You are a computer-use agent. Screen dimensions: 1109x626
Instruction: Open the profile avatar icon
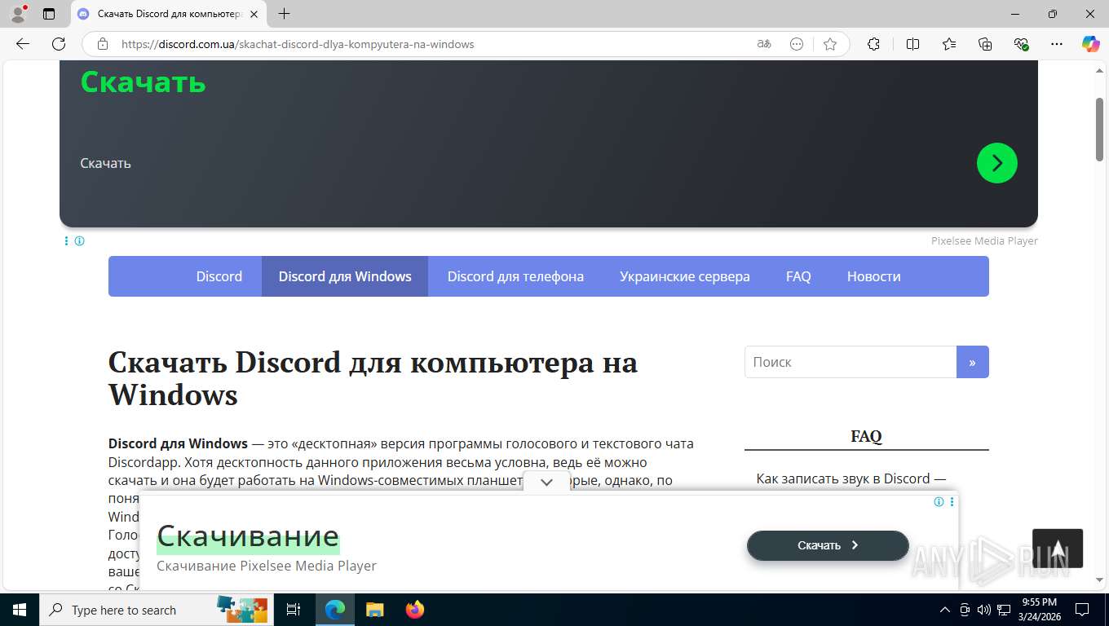(x=18, y=14)
